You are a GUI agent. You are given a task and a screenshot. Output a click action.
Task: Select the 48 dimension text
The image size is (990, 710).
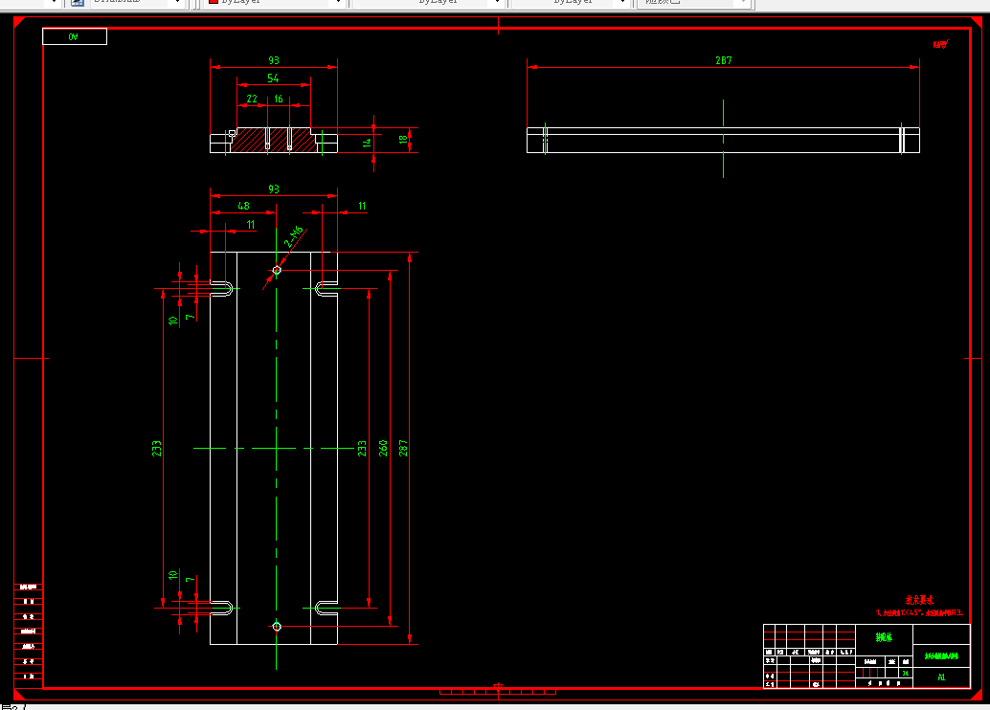[x=243, y=206]
